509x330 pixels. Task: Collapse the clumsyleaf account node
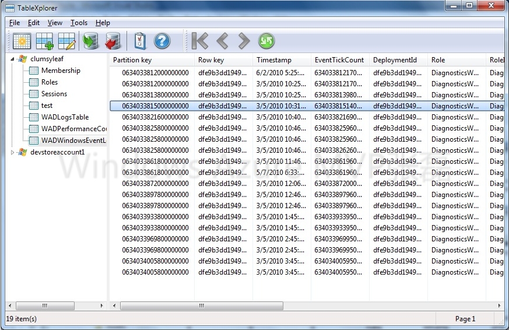[12, 59]
